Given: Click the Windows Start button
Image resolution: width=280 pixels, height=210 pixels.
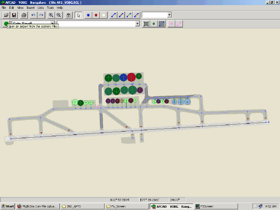Looking at the screenshot, I should tap(7, 206).
